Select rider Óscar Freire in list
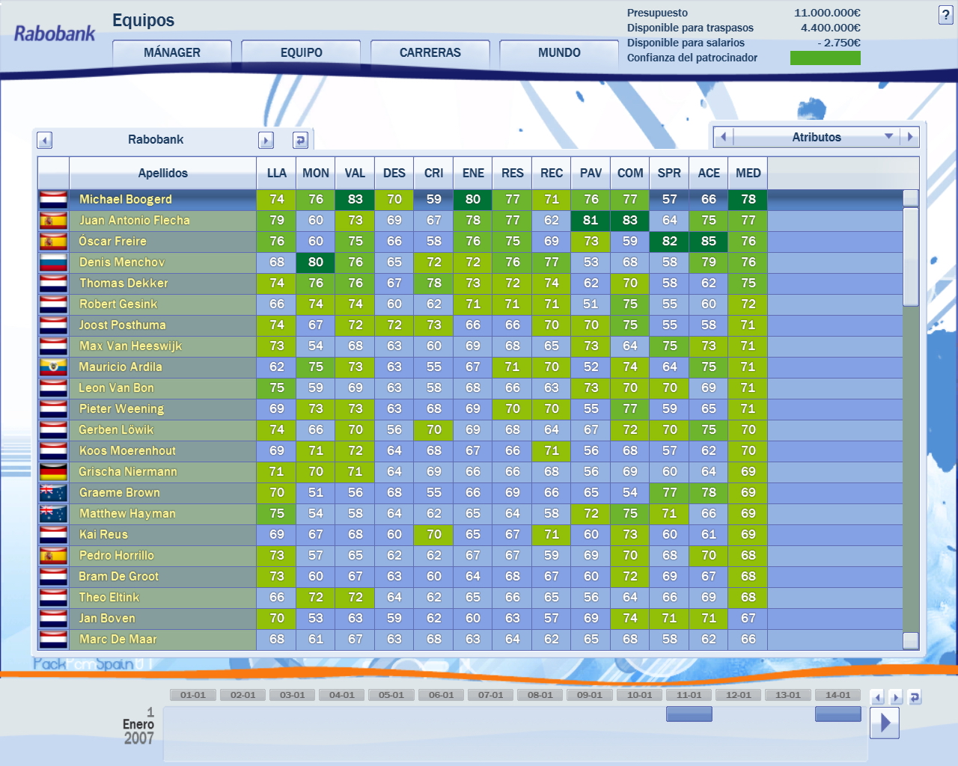 112,242
